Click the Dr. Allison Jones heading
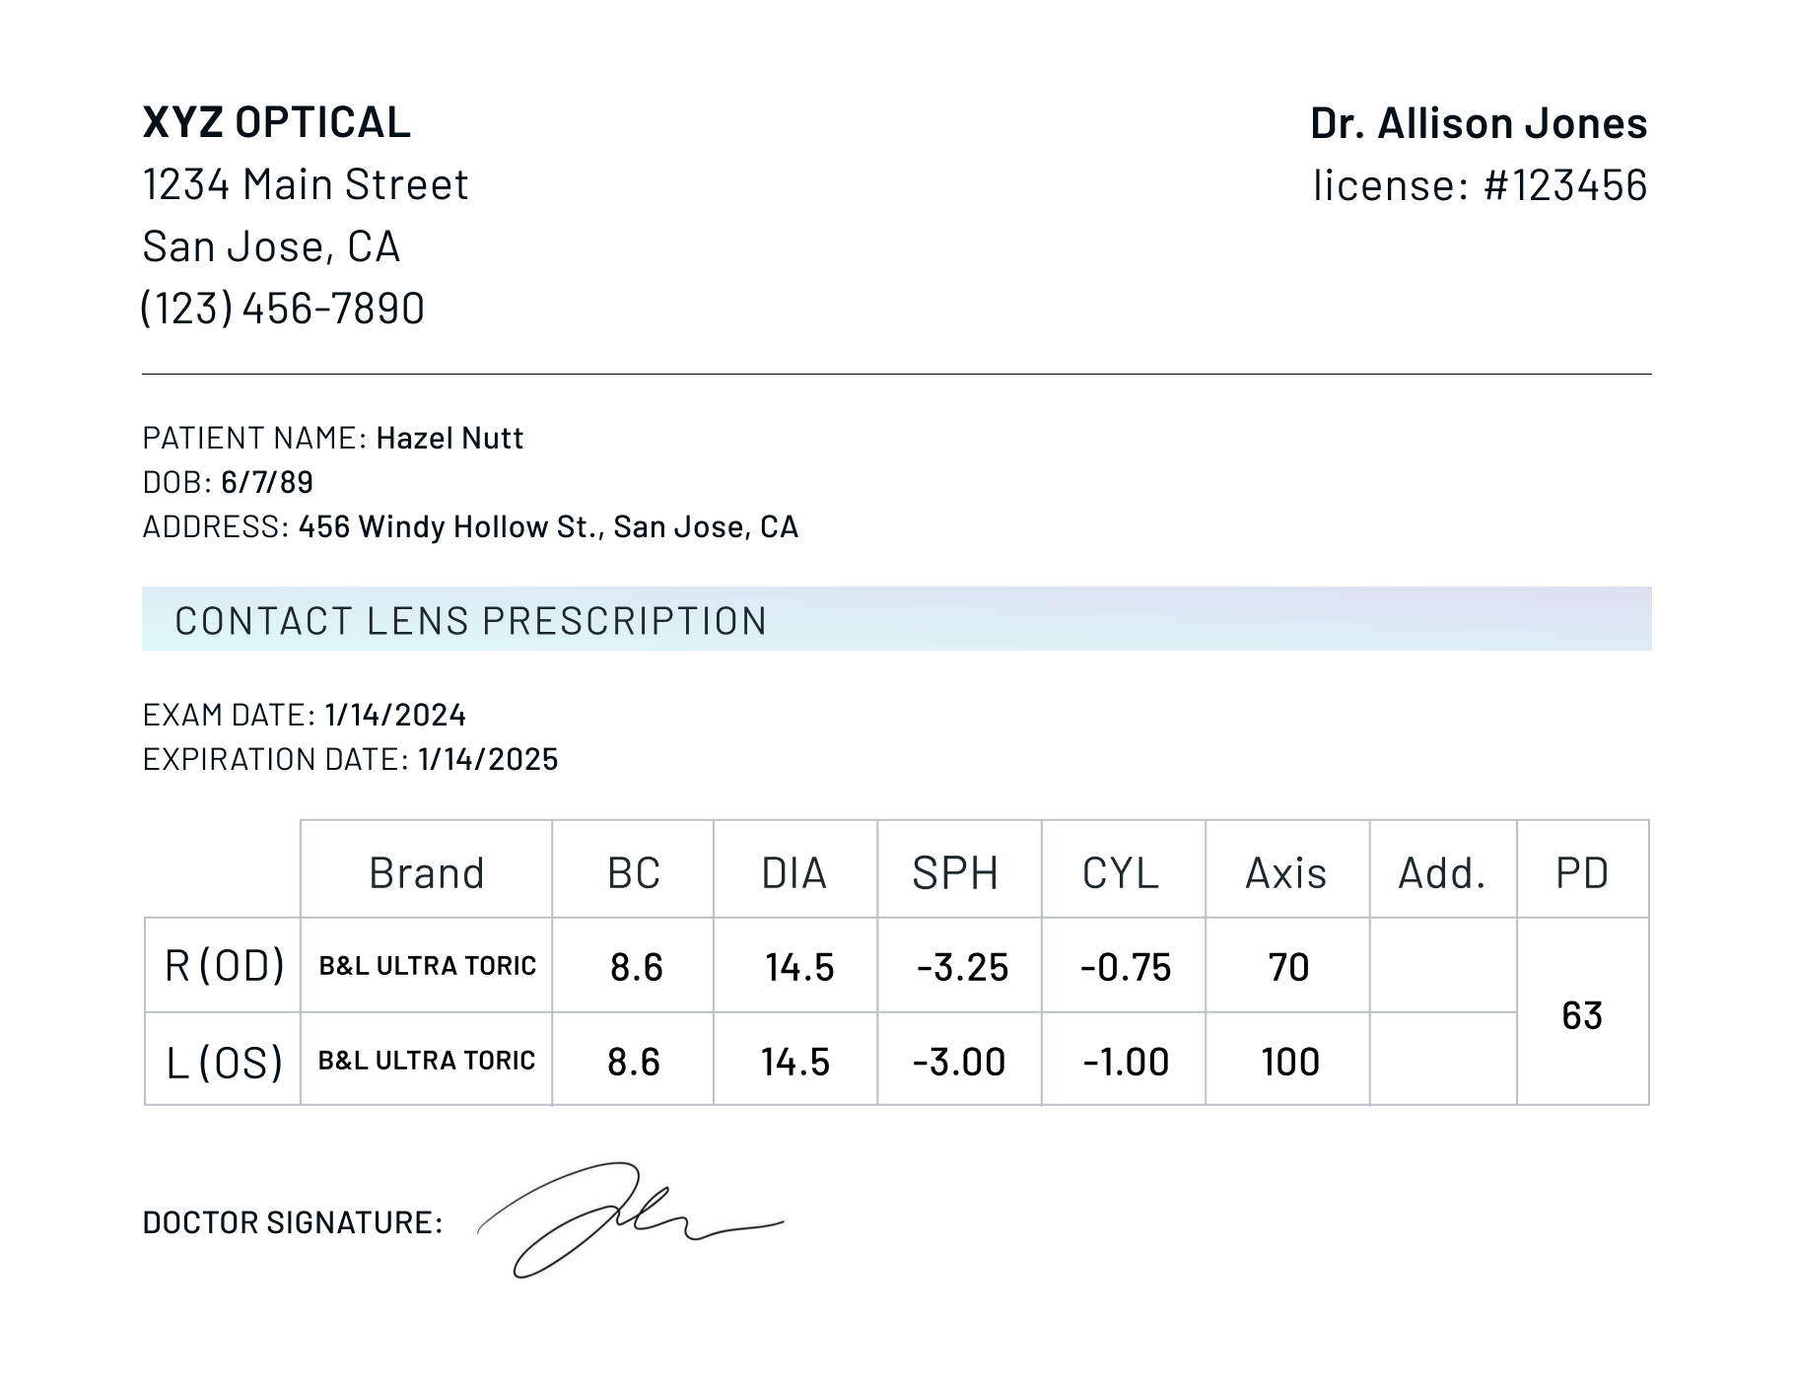Viewport: 1794px width, 1383px height. point(1478,123)
